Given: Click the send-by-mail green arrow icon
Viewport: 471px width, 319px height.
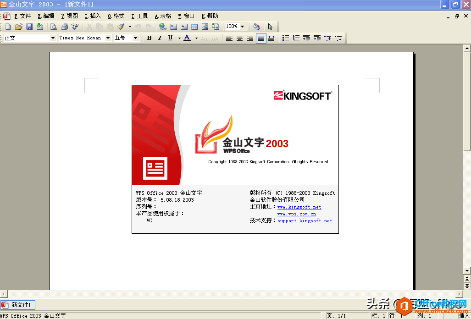Looking at the screenshot, I should pyautogui.click(x=39, y=27).
